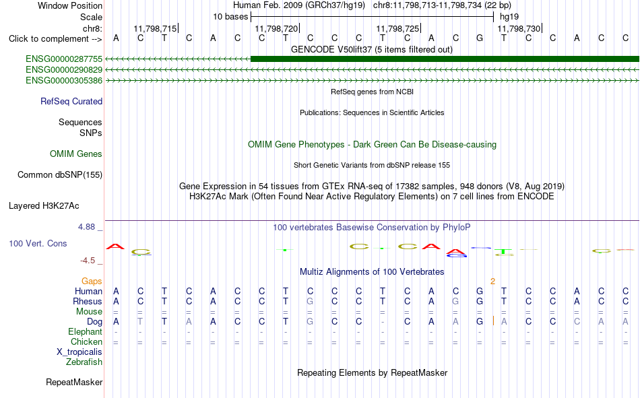This screenshot has height=398, width=640.
Task: Click the 'Click to complement -->' label
Action: 55,39
